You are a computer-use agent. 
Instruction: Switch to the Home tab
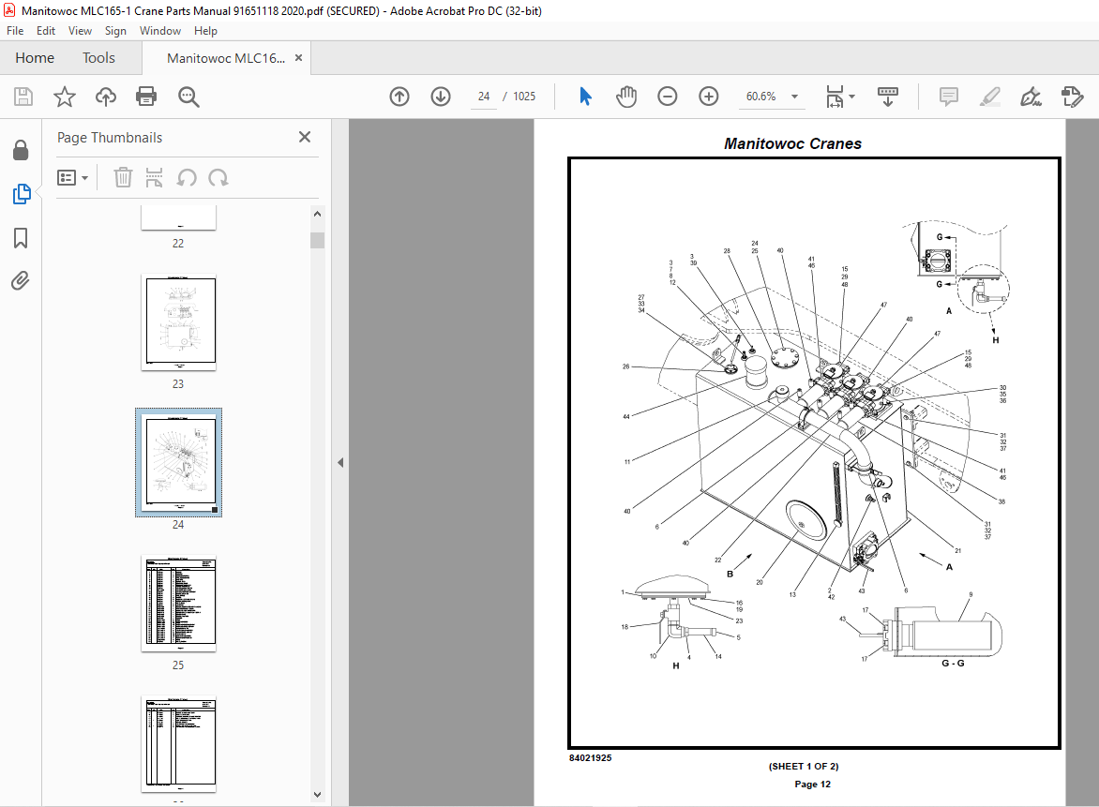[x=35, y=58]
